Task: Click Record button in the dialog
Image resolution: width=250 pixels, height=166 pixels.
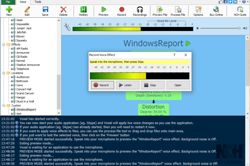Action: (102, 85)
